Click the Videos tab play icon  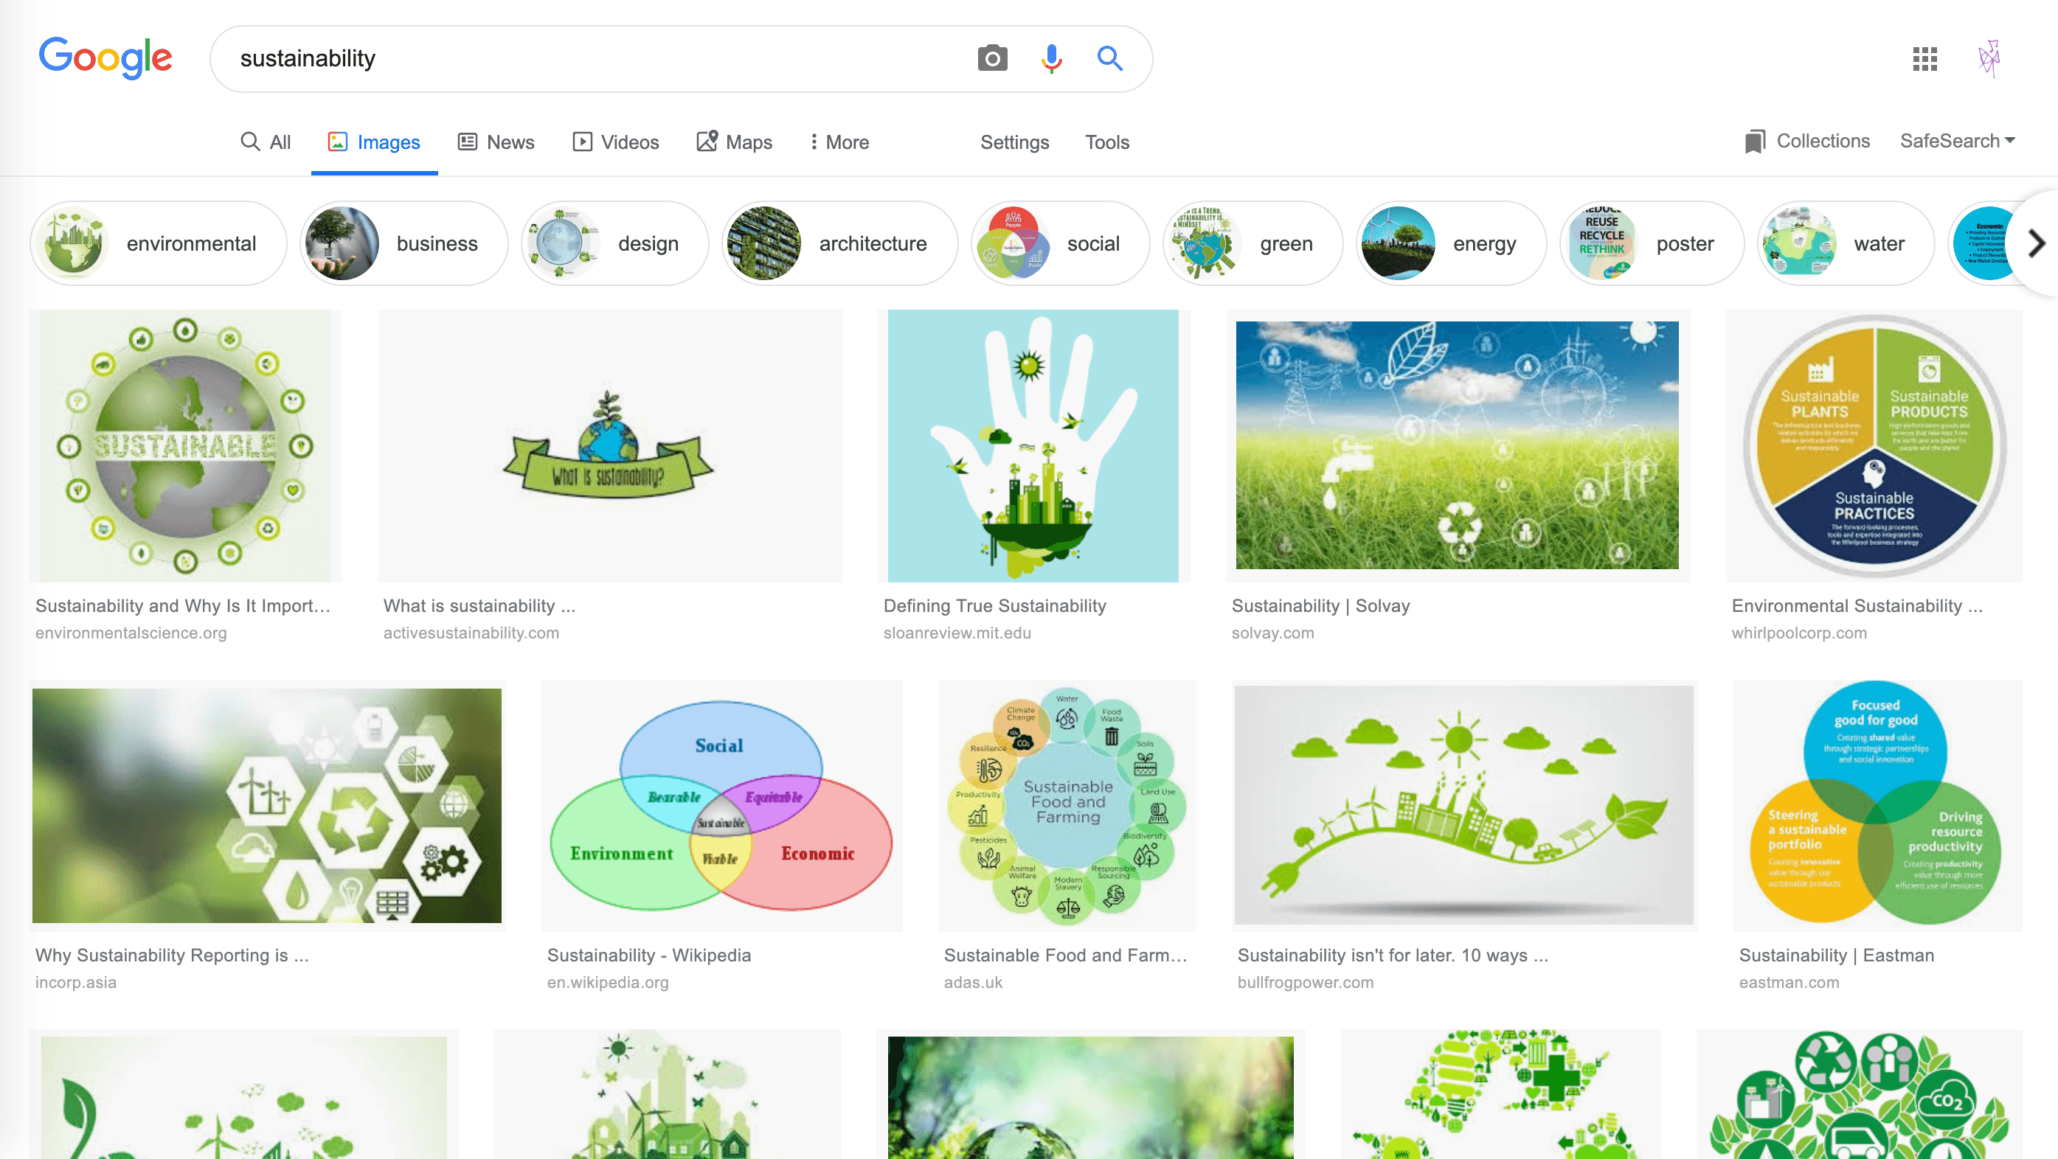click(583, 142)
